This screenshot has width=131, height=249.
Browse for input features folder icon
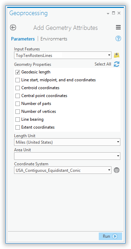117,55
